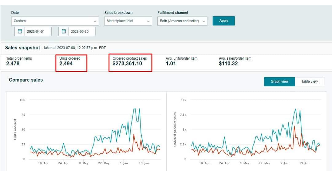Open the Fulfilment channel dropdown
The image size is (332, 171).
tap(182, 21)
